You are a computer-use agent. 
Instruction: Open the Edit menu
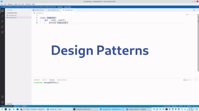(x=5, y=4)
